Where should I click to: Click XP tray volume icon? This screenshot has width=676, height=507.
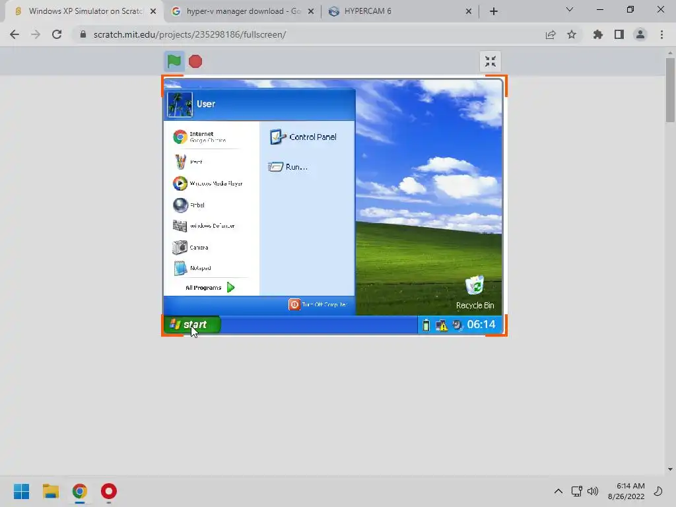[457, 325]
